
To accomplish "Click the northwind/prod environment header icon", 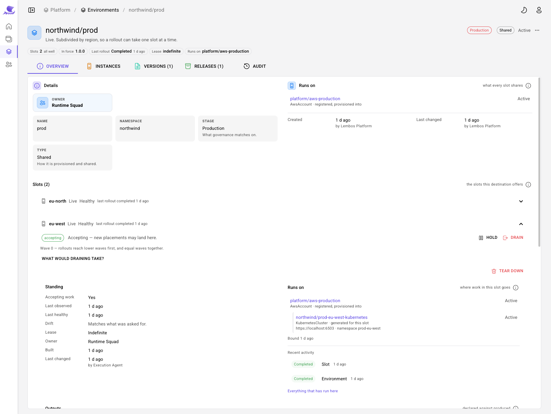I will [34, 33].
